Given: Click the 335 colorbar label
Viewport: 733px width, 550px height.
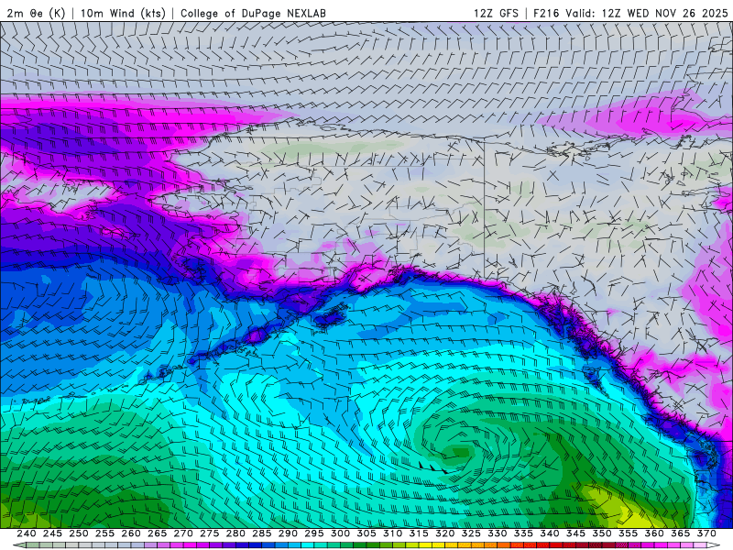Looking at the screenshot, I should tap(523, 533).
